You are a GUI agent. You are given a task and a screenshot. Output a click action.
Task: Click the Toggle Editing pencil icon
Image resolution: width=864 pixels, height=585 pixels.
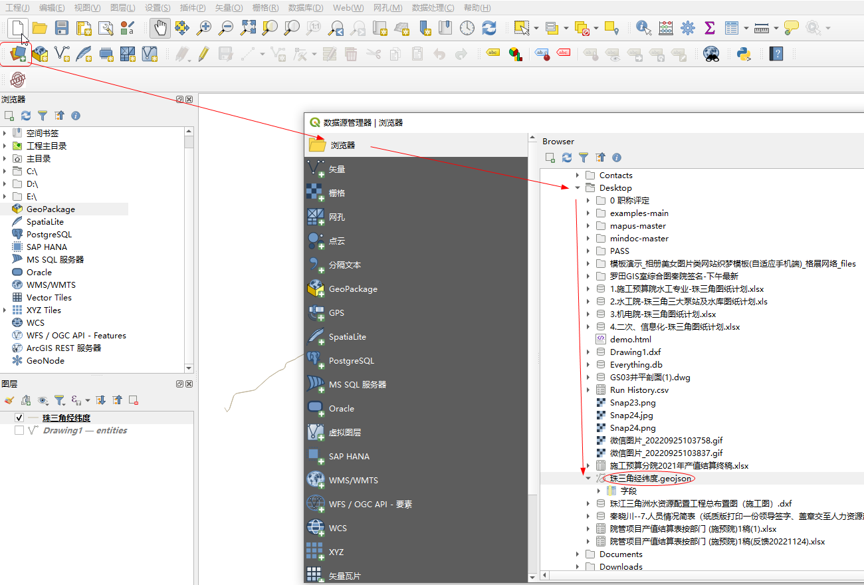click(203, 53)
